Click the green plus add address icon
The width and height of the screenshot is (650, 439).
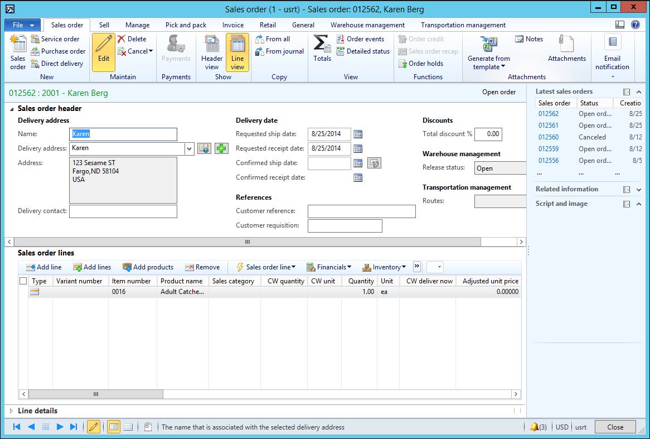click(221, 148)
